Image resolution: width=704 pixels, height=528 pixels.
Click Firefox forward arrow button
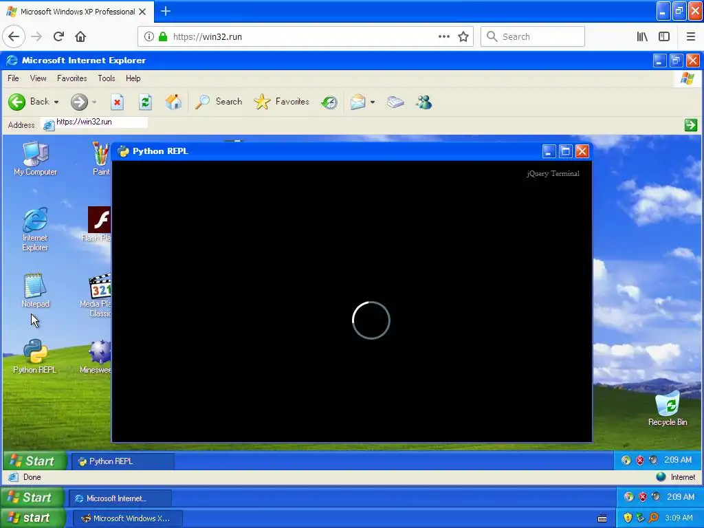pos(36,36)
